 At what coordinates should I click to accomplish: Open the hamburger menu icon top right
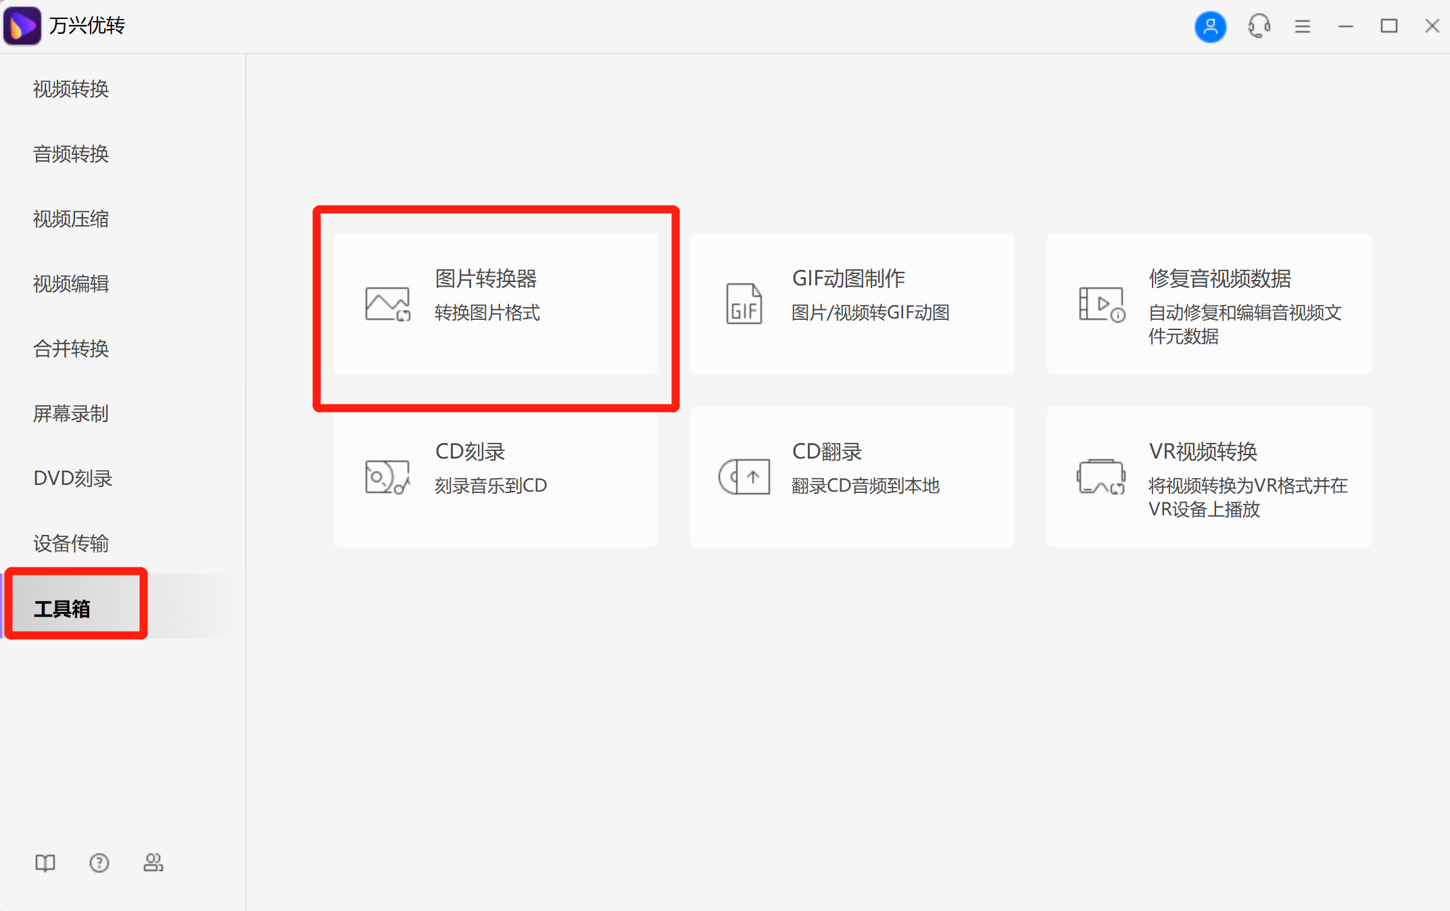click(1302, 26)
